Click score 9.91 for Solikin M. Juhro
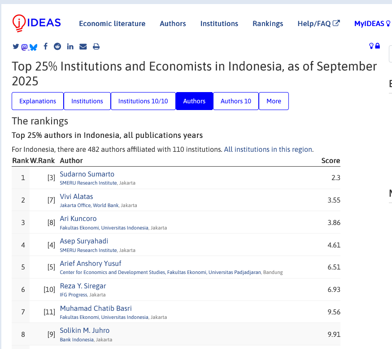This screenshot has height=349, width=392. coord(334,335)
